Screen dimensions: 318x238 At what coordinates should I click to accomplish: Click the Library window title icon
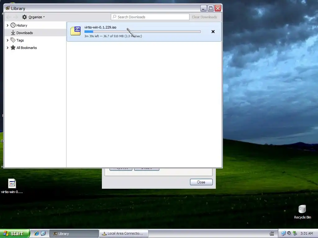point(7,8)
